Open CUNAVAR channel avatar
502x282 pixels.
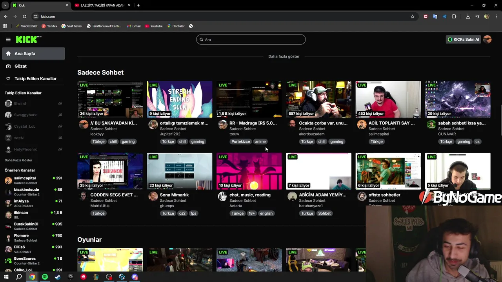(431, 125)
